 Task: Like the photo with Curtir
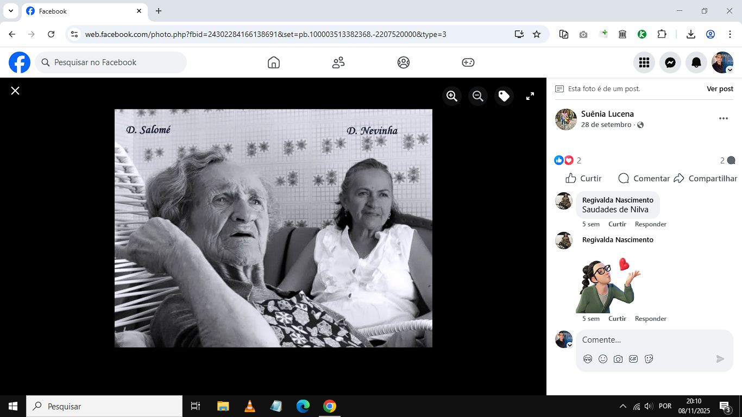click(x=584, y=178)
